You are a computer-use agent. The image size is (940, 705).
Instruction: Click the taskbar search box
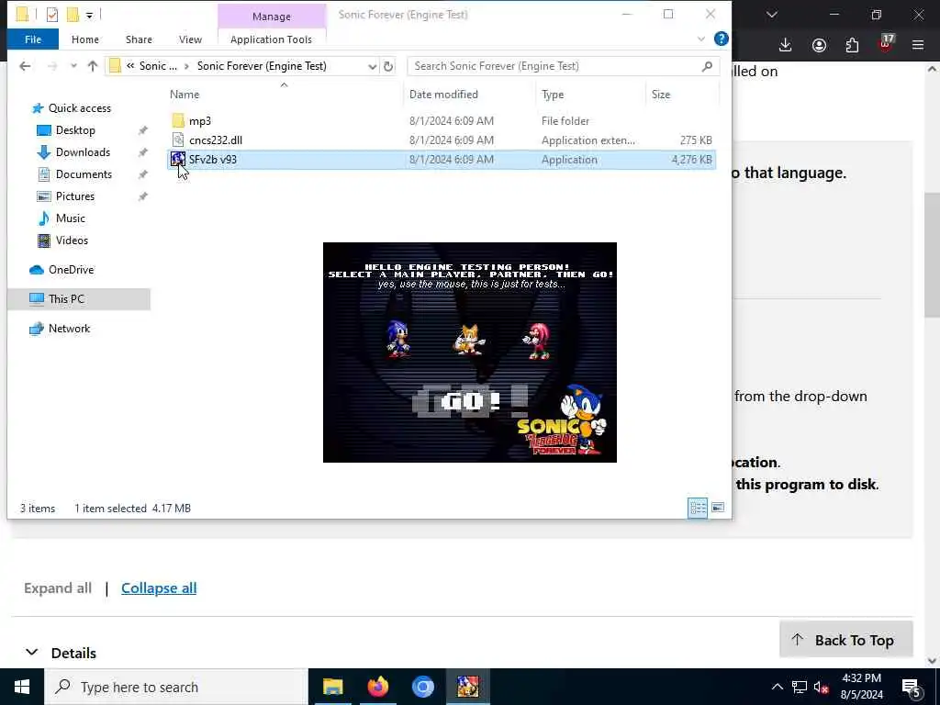(176, 687)
